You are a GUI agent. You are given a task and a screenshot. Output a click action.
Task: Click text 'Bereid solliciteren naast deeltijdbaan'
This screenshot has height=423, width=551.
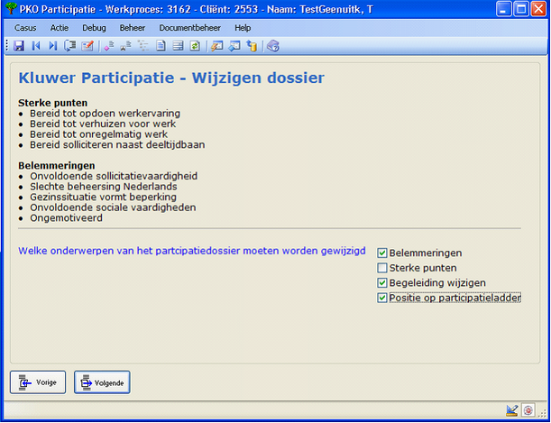pyautogui.click(x=117, y=144)
